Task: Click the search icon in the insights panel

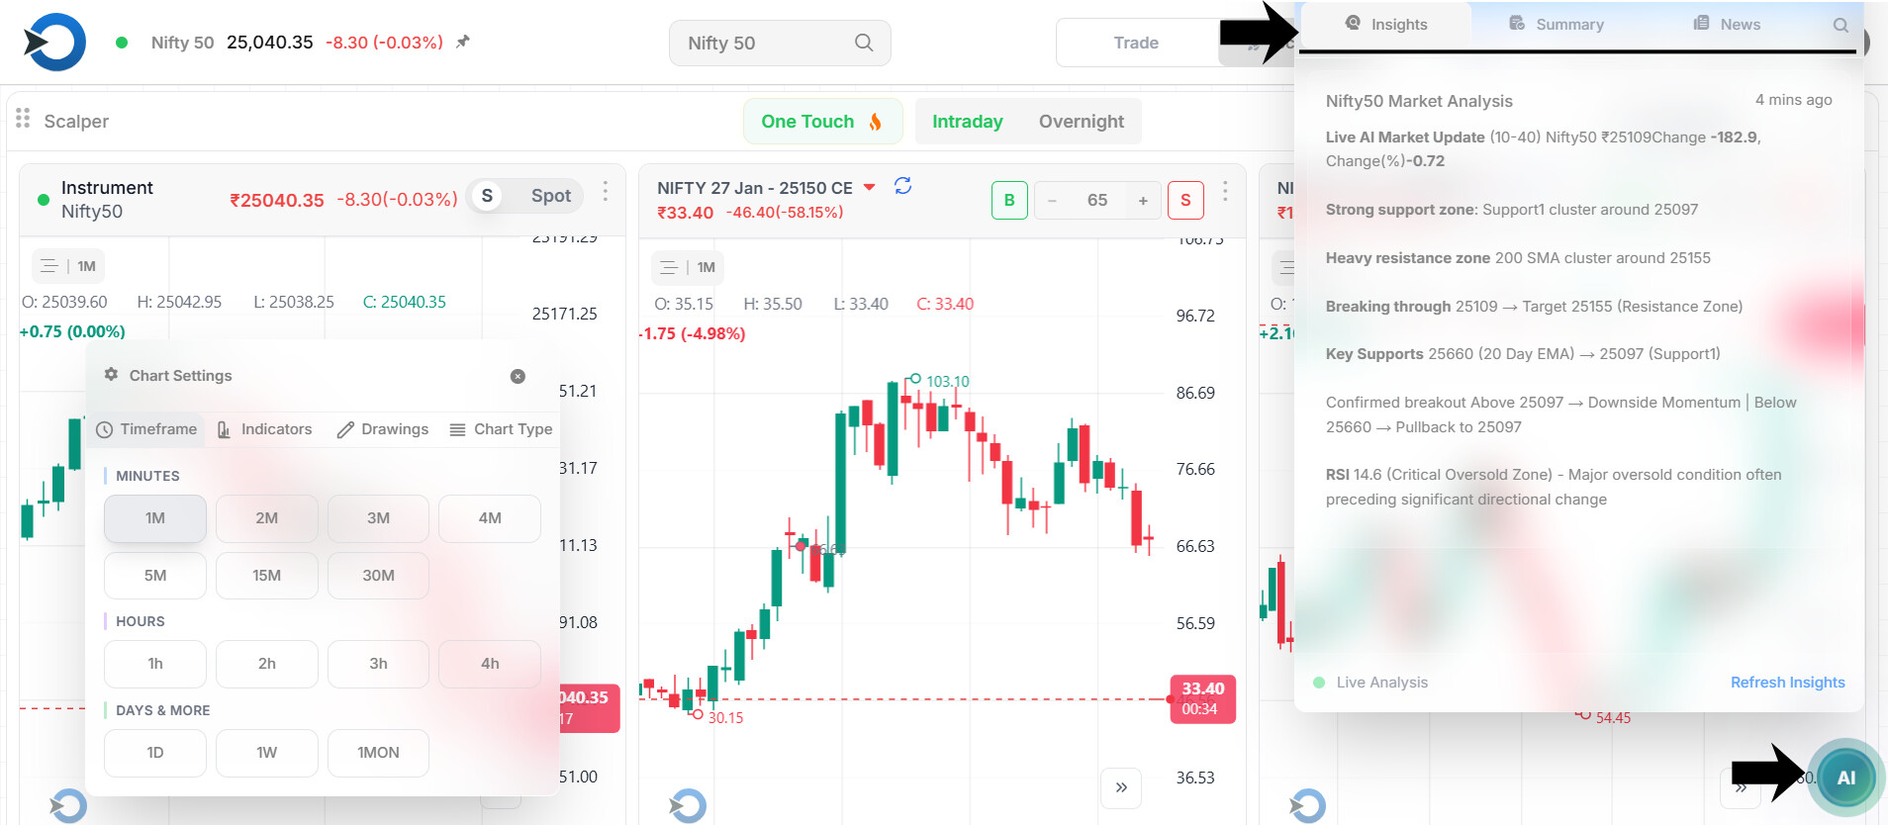Action: click(x=1841, y=25)
